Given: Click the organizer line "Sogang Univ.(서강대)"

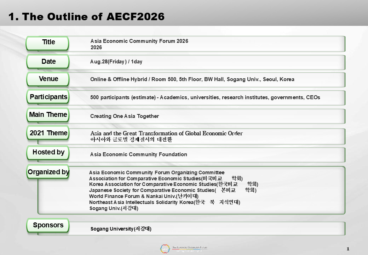Looking at the screenshot, I should 114,208.
